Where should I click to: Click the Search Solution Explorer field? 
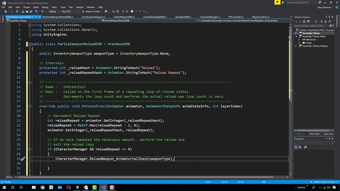pos(312,26)
